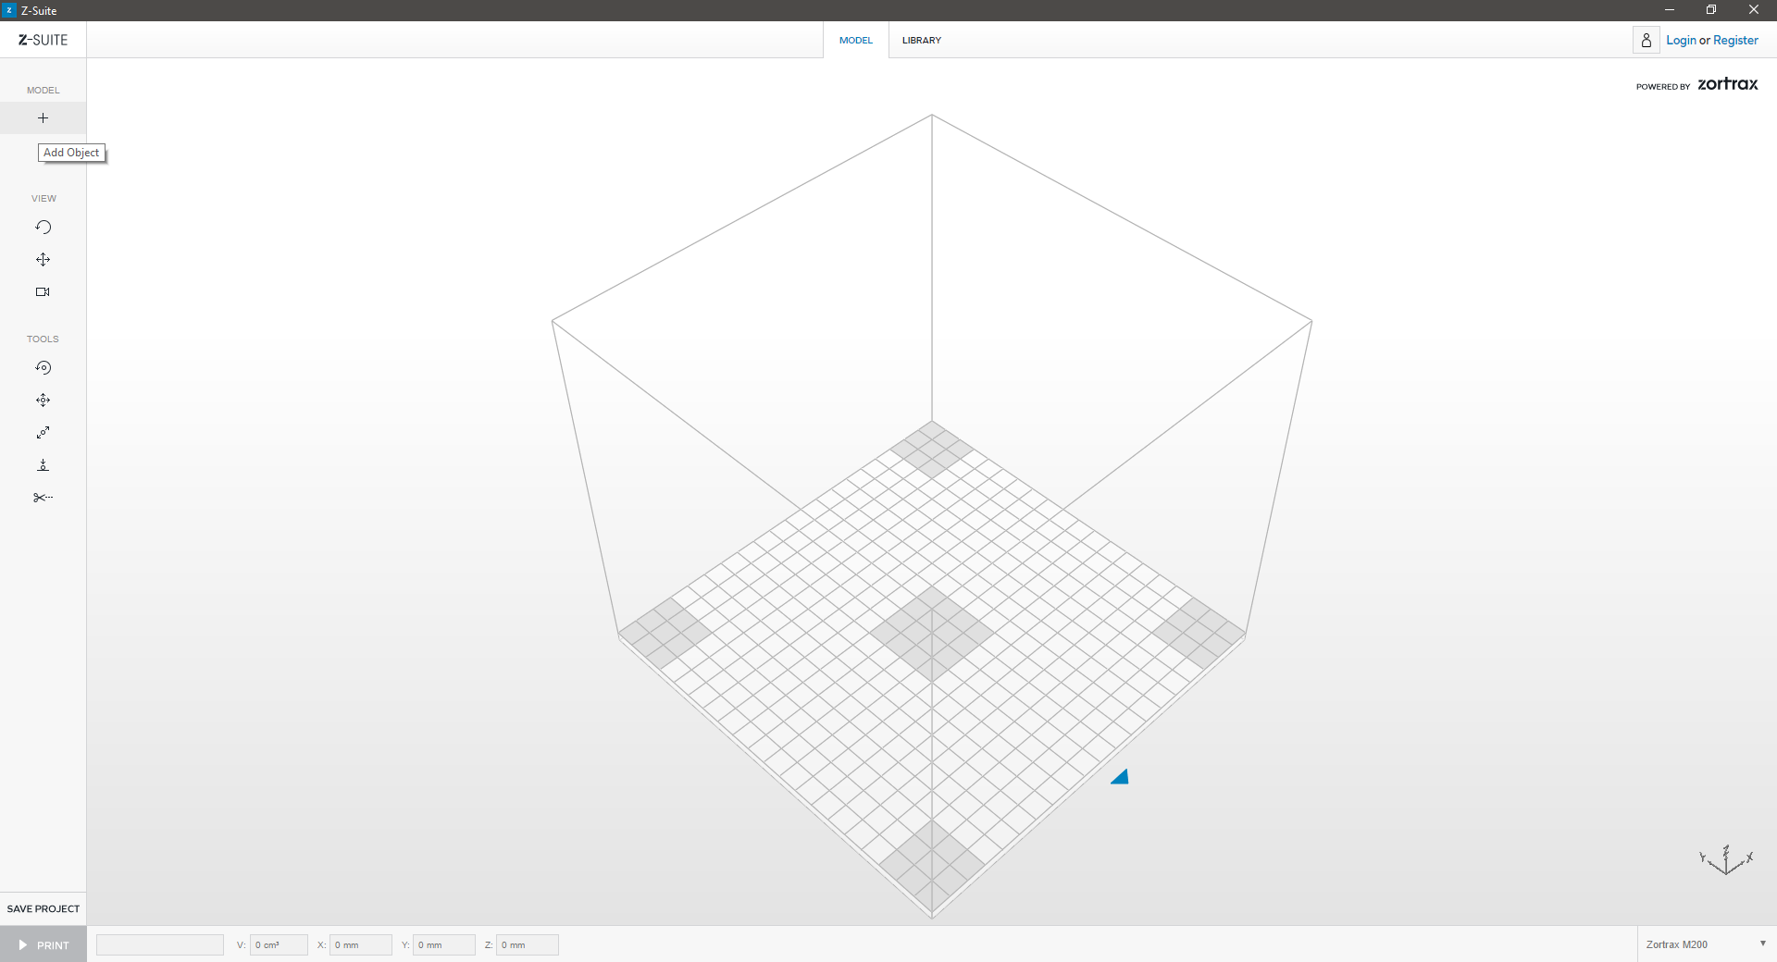
Task: Open the camera view presets icon
Action: tap(43, 292)
